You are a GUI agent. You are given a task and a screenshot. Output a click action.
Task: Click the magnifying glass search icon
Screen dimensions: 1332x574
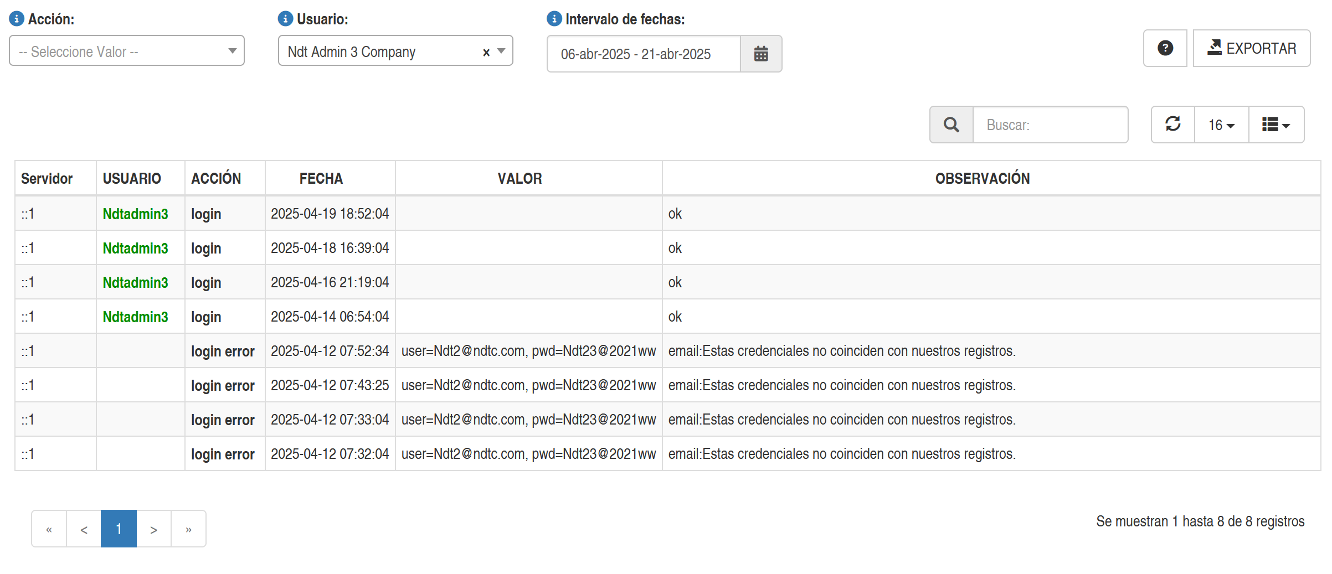(951, 125)
